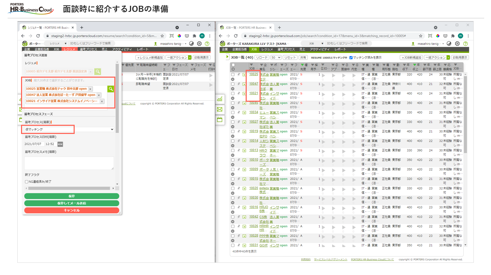
Task: Remove job 10025 営業職 tag with its x
Action: pos(90,89)
